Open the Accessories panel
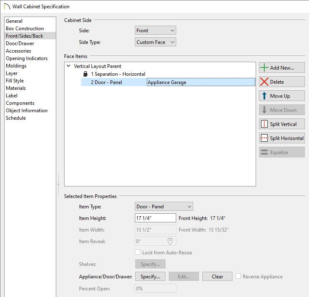This screenshot has width=309, height=297. (x=30, y=51)
